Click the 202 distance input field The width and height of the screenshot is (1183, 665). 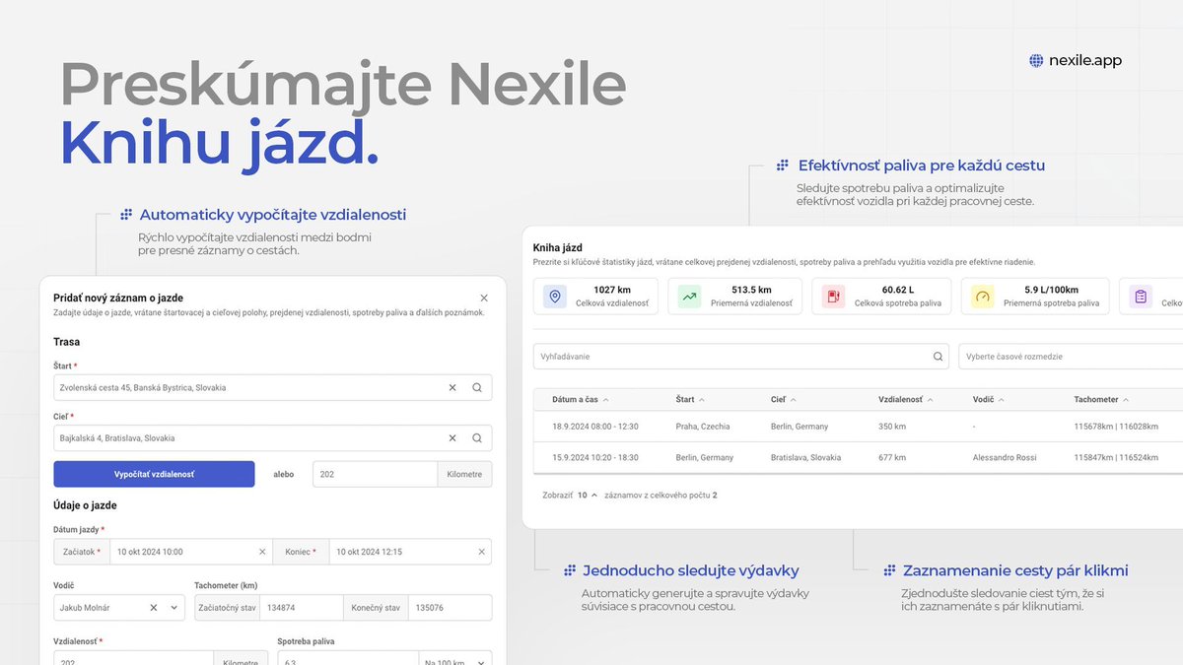(376, 474)
